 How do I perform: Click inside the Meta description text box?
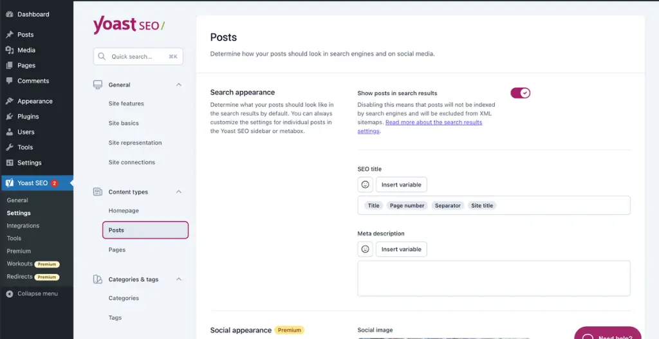coord(494,278)
